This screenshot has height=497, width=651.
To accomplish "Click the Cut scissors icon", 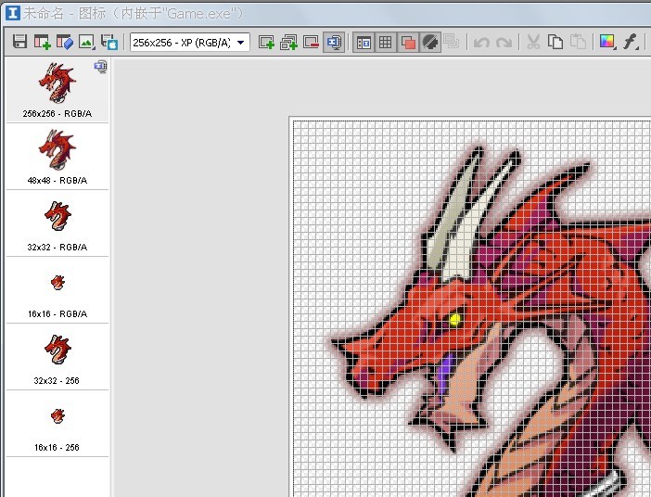I will pos(533,42).
